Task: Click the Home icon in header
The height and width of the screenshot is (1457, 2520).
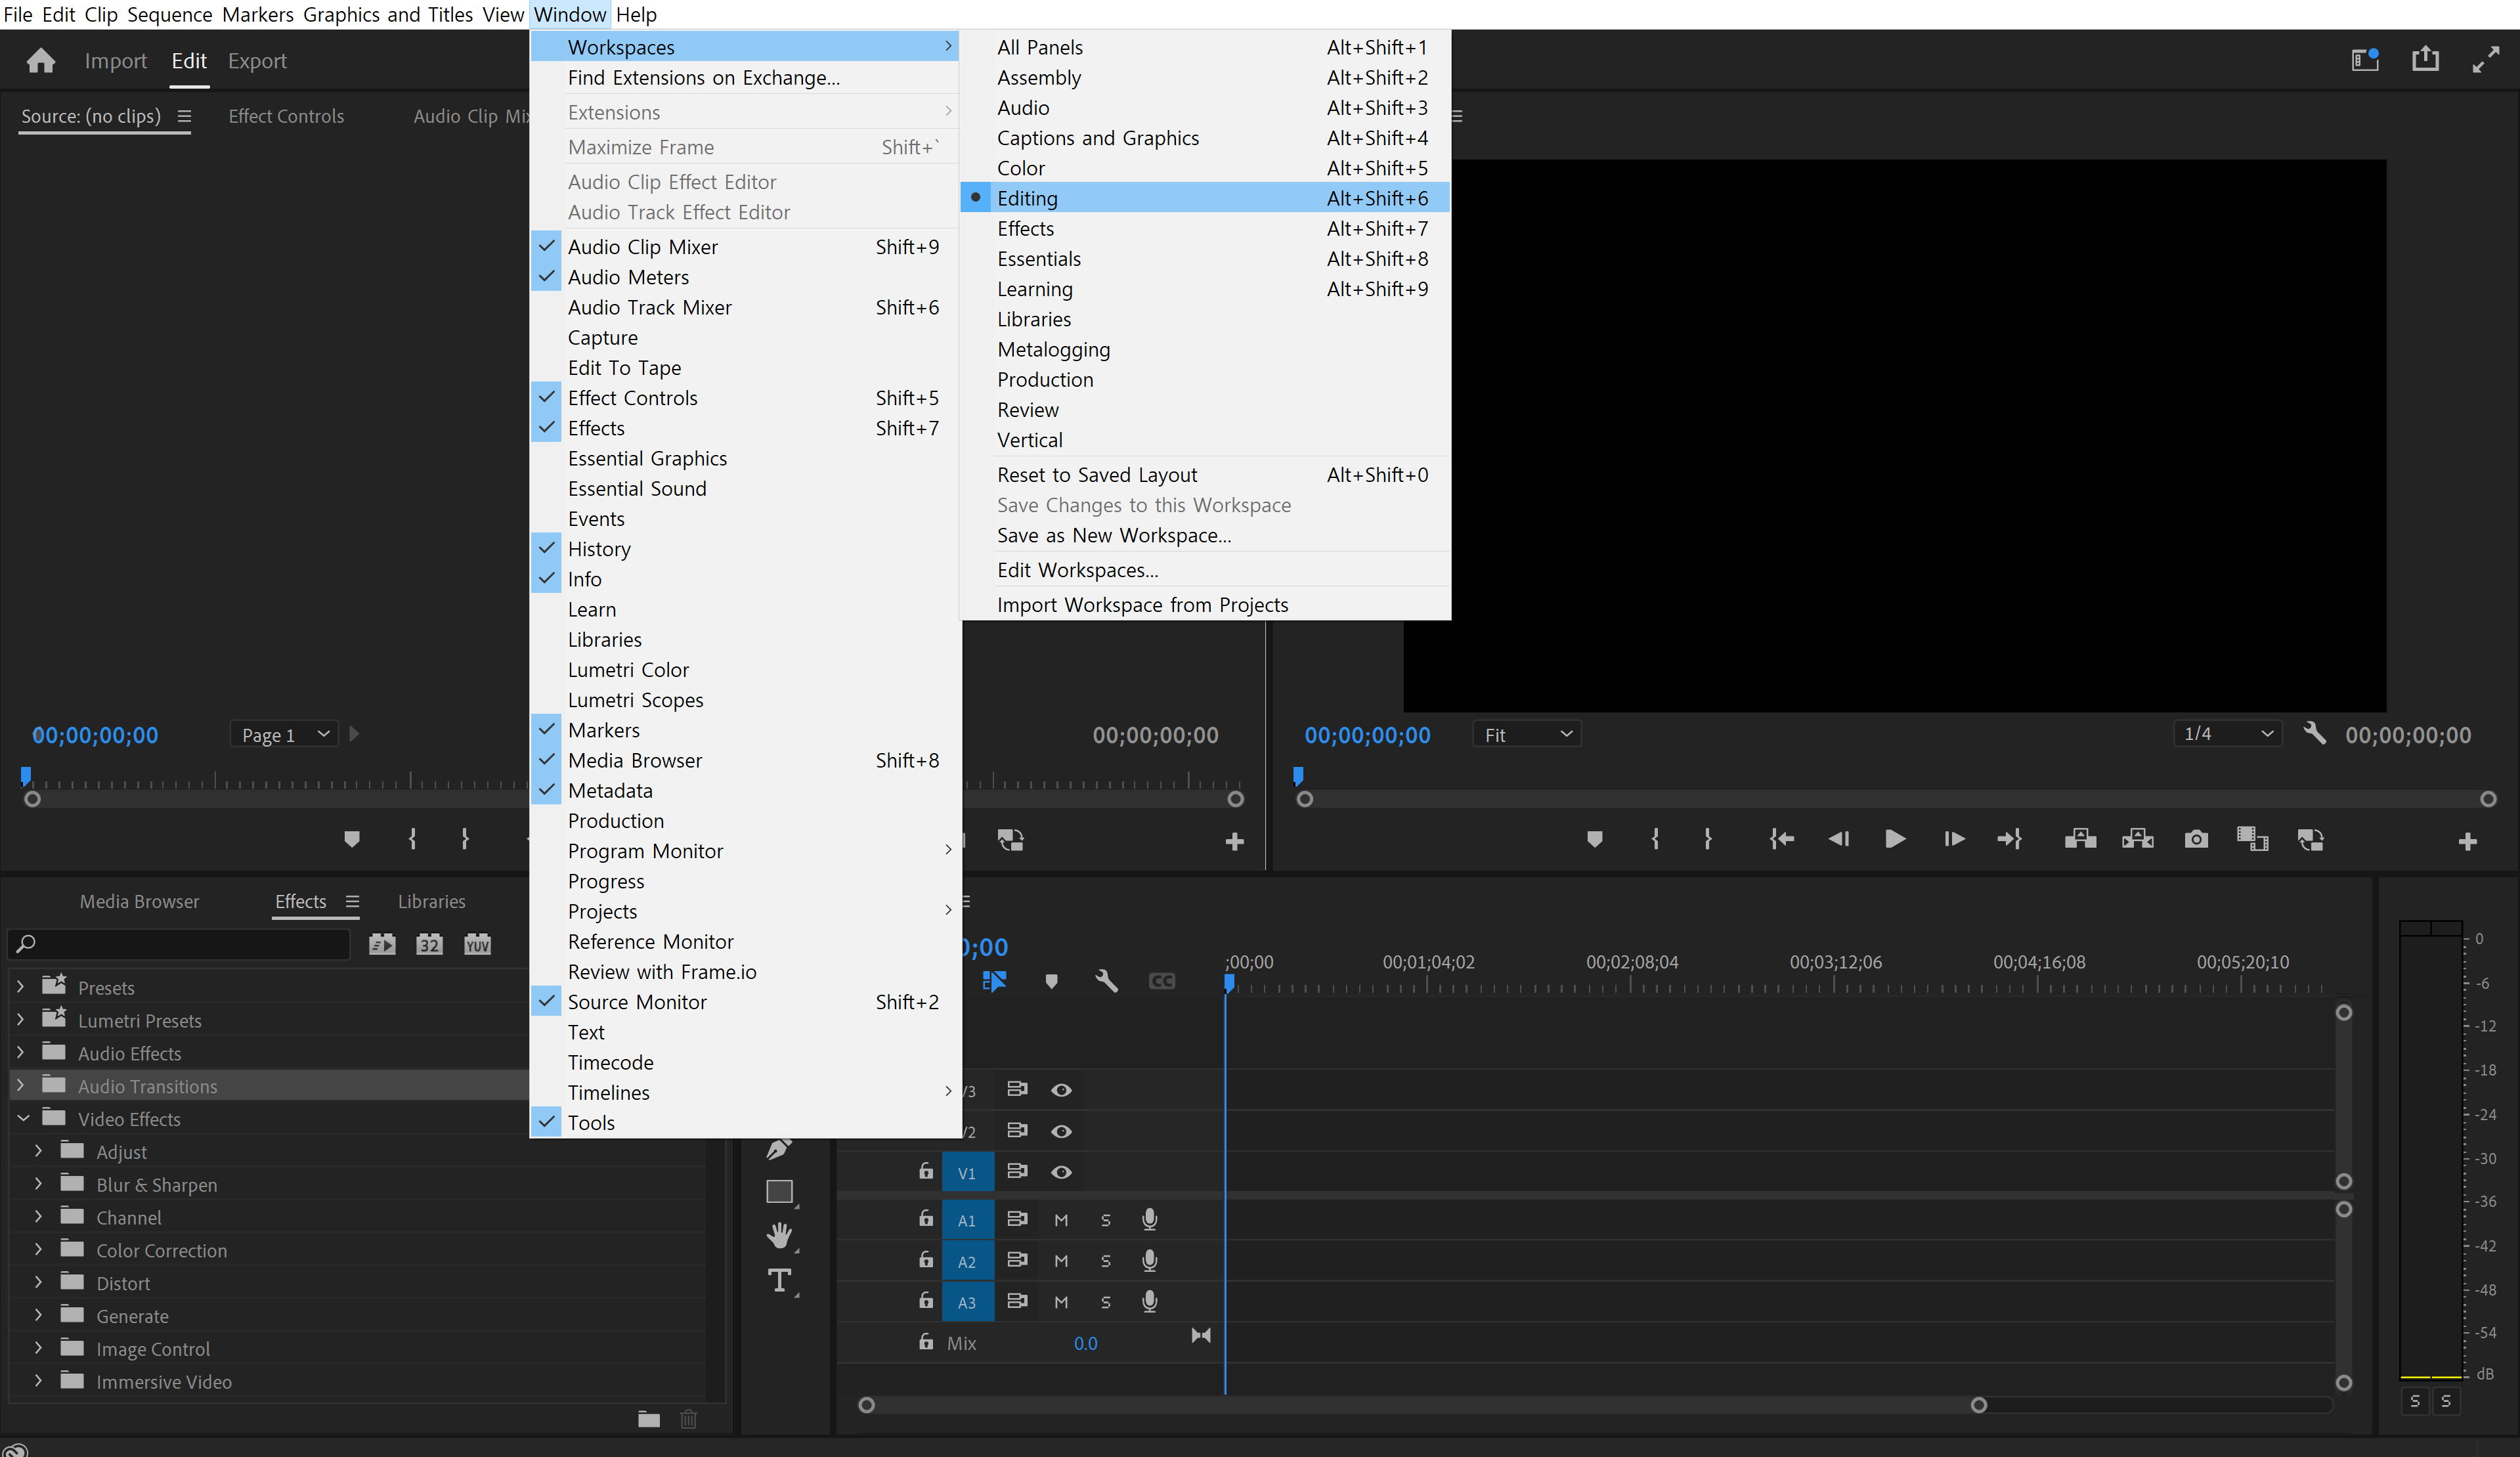Action: 40,61
